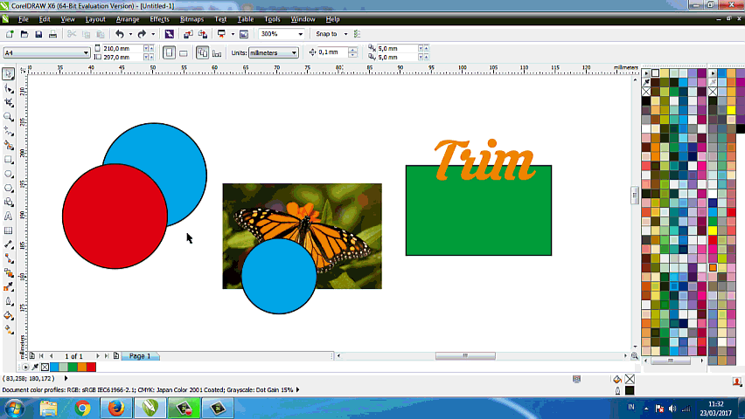The height and width of the screenshot is (419, 745).
Task: Click the Open file icon
Action: [x=24, y=34]
